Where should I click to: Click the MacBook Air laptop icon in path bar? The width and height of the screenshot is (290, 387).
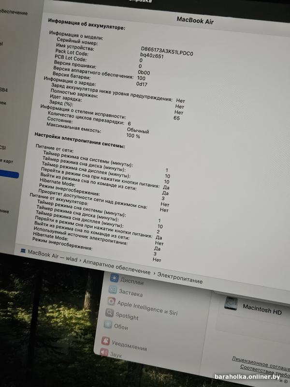point(23,251)
